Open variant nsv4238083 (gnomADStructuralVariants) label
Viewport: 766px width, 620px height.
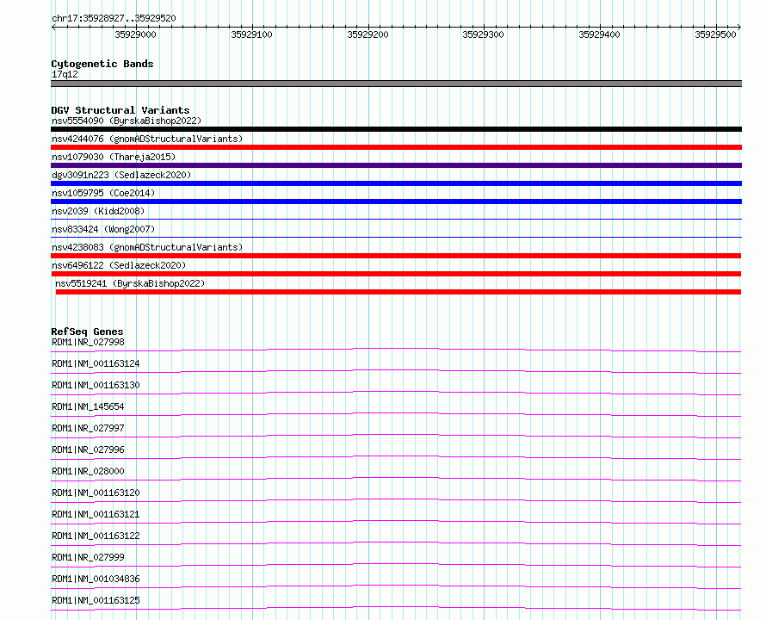[147, 247]
